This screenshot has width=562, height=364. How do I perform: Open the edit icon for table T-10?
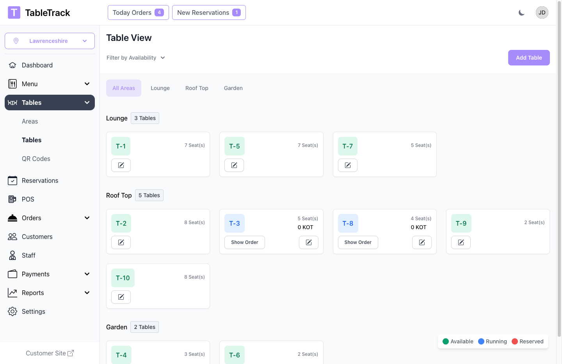point(121,297)
